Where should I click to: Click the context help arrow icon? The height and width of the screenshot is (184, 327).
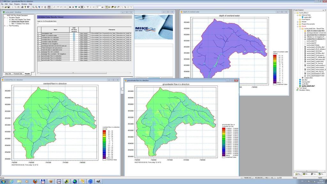(28, 7)
